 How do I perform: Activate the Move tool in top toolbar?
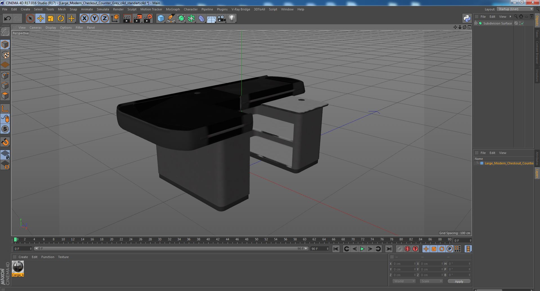pyautogui.click(x=40, y=19)
